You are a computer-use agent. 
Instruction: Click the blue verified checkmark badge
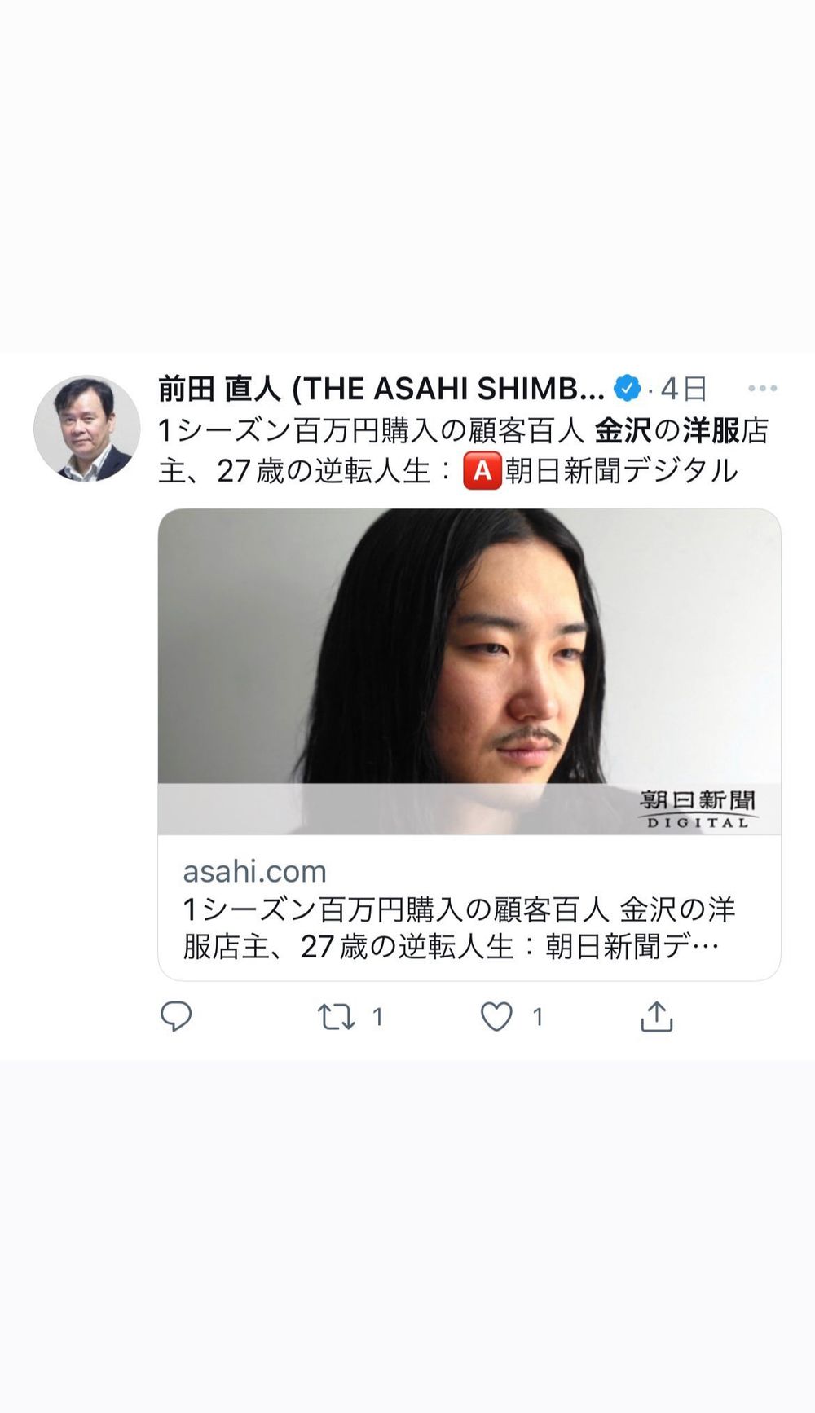click(x=626, y=389)
